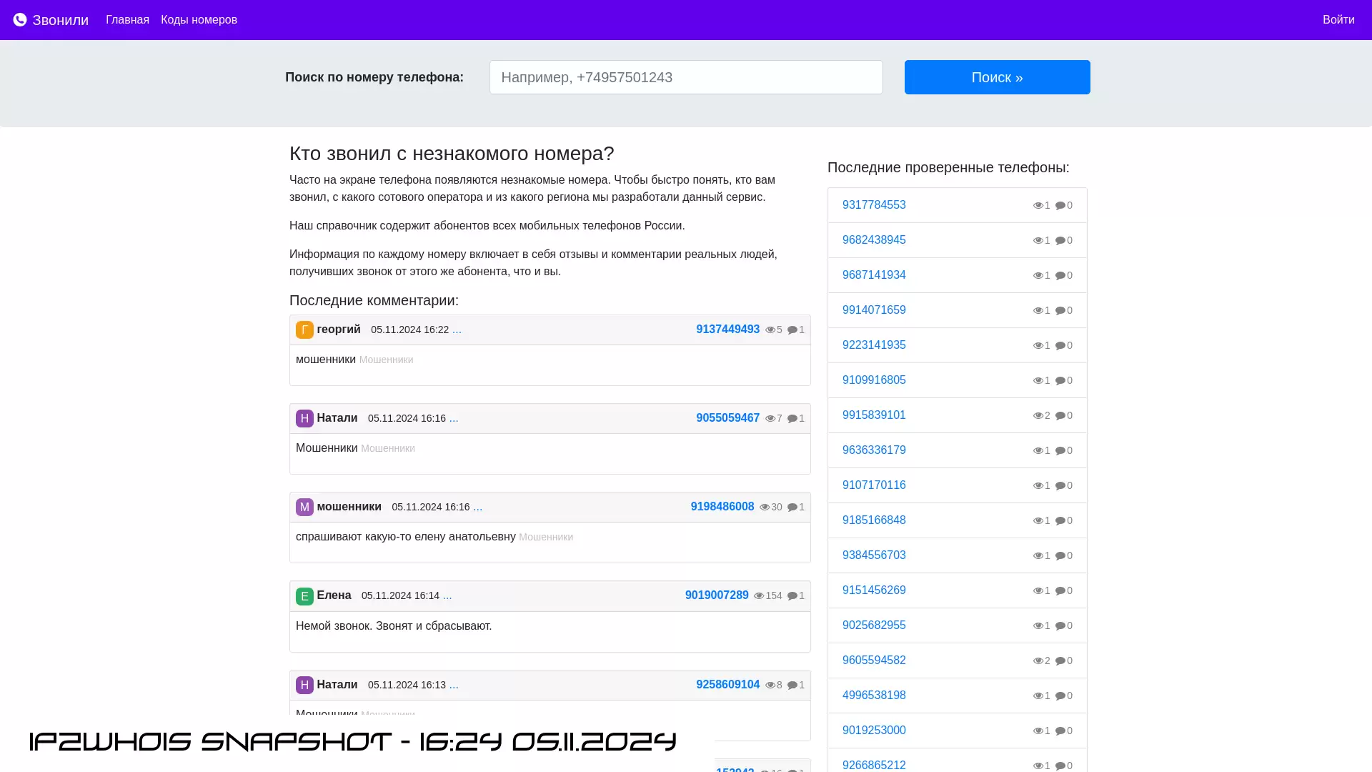The height and width of the screenshot is (772, 1372).
Task: Open 9223141935 in recent phones list
Action: point(874,345)
